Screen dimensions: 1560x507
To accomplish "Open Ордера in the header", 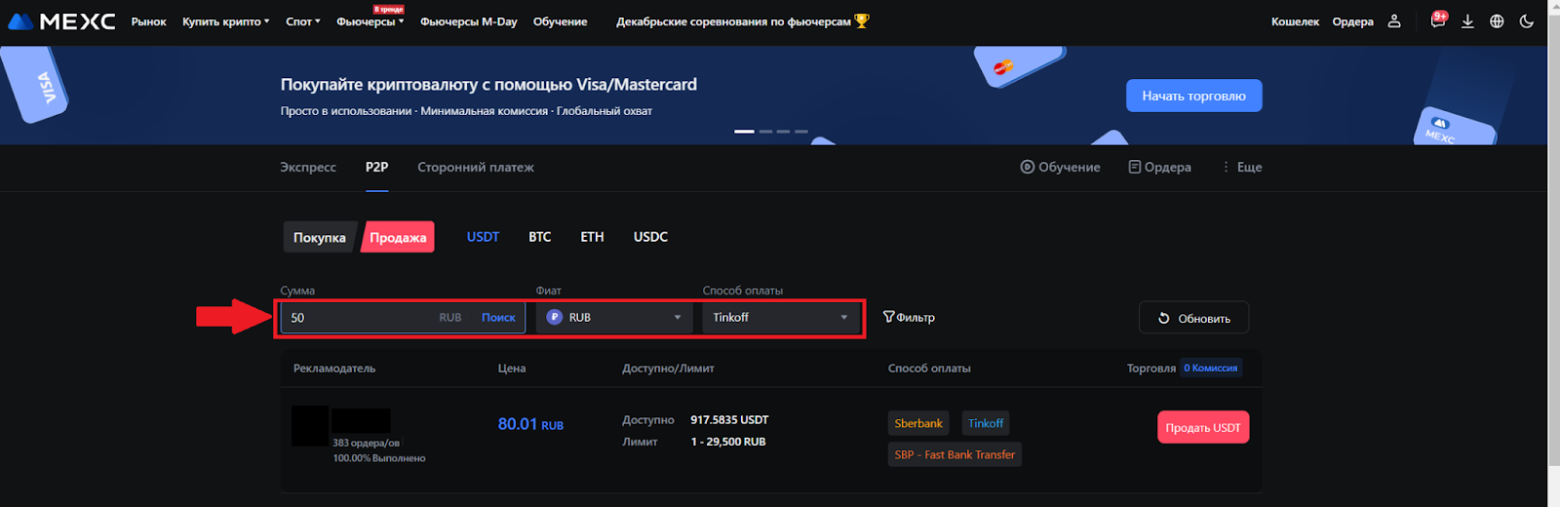I will click(x=1352, y=21).
